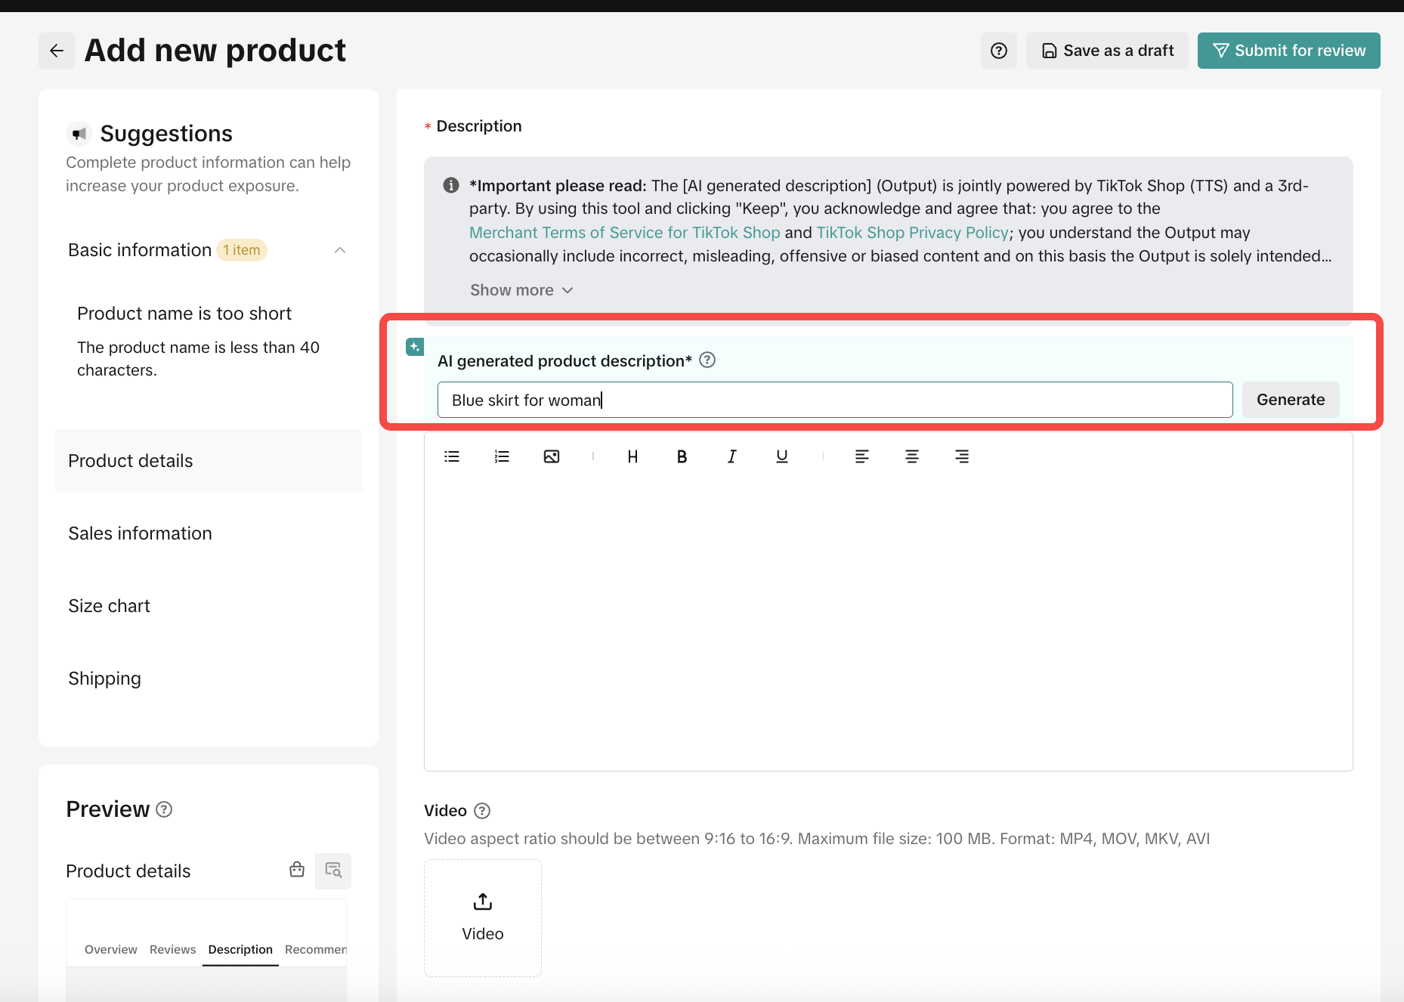Click the AI description input field
Viewport: 1404px width, 1002px height.
pos(834,400)
